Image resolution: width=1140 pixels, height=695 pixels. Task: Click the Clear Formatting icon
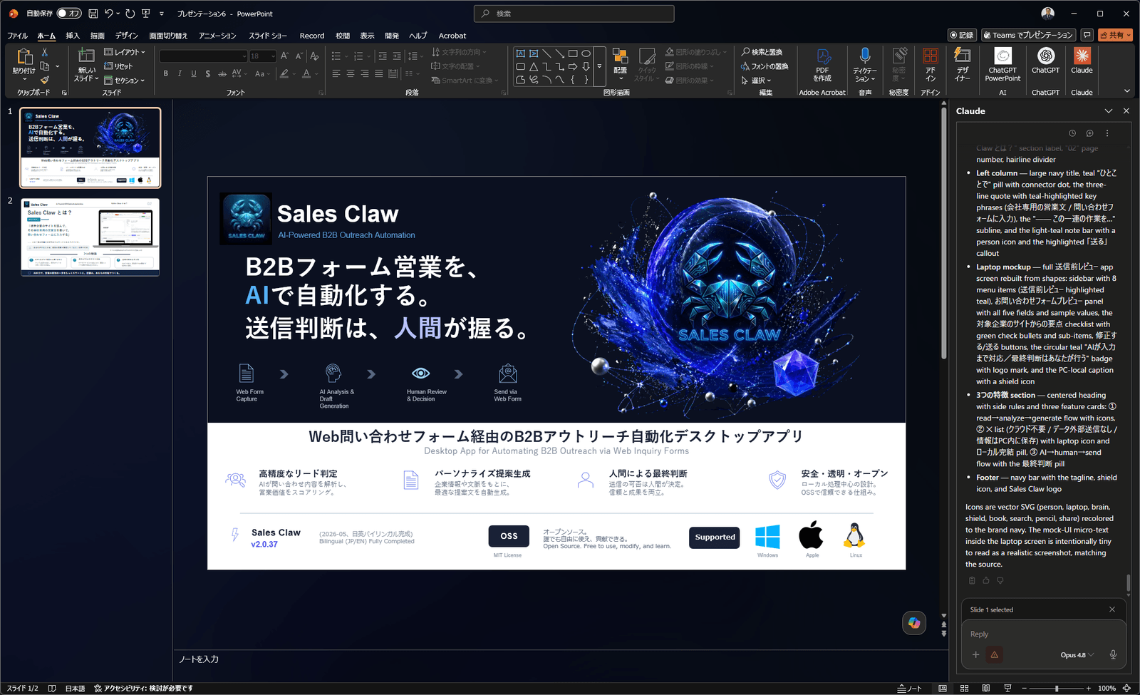coord(315,56)
